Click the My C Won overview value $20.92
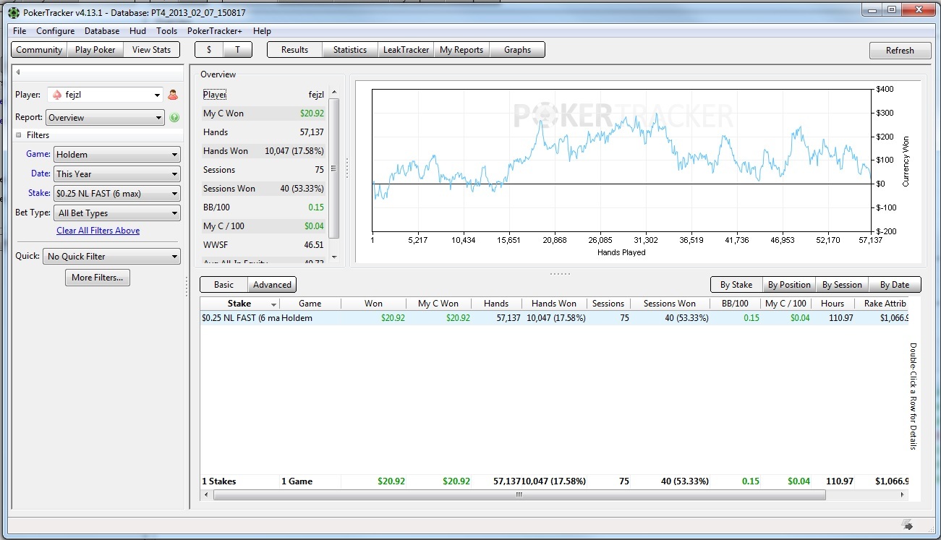Image resolution: width=941 pixels, height=540 pixels. [x=312, y=113]
